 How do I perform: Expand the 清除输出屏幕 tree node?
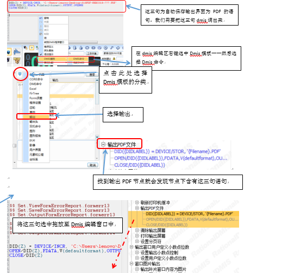(x=137, y=231)
